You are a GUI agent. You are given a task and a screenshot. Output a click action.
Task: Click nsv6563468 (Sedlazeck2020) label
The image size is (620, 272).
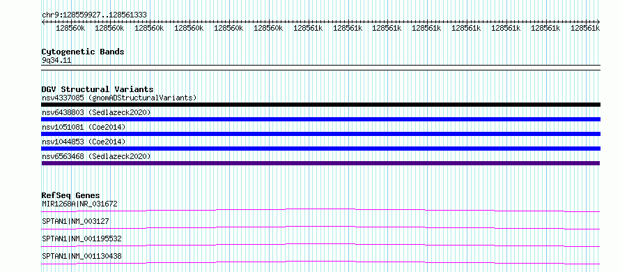pos(96,156)
